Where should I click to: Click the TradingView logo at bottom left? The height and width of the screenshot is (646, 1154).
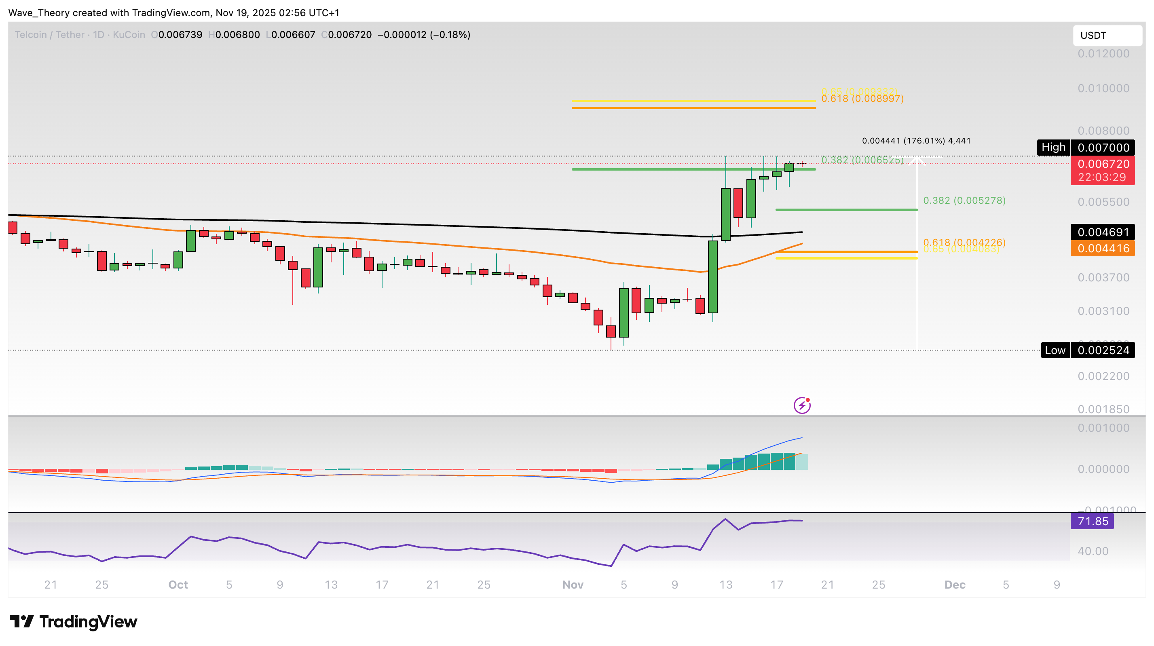pos(74,622)
